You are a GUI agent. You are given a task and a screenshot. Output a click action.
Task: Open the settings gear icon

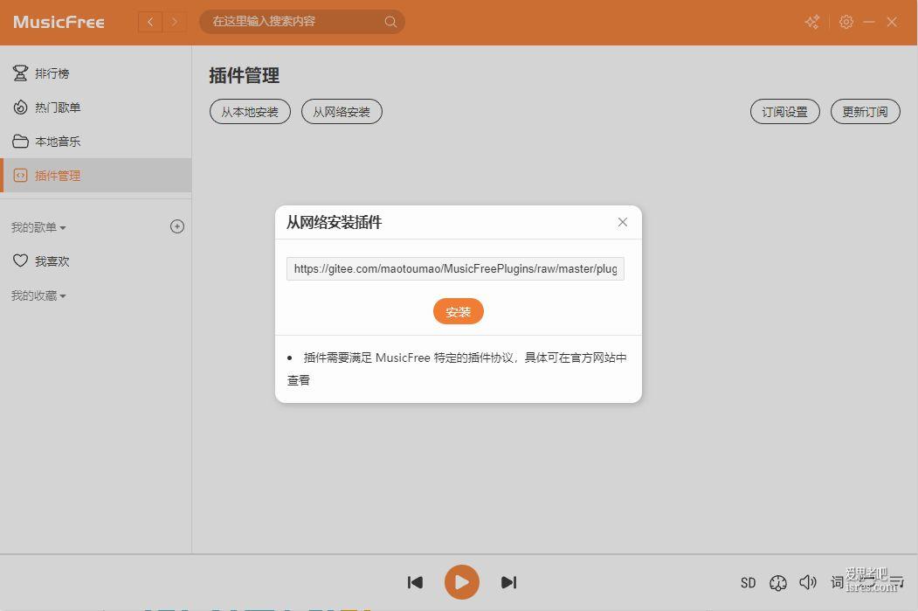[x=846, y=22]
